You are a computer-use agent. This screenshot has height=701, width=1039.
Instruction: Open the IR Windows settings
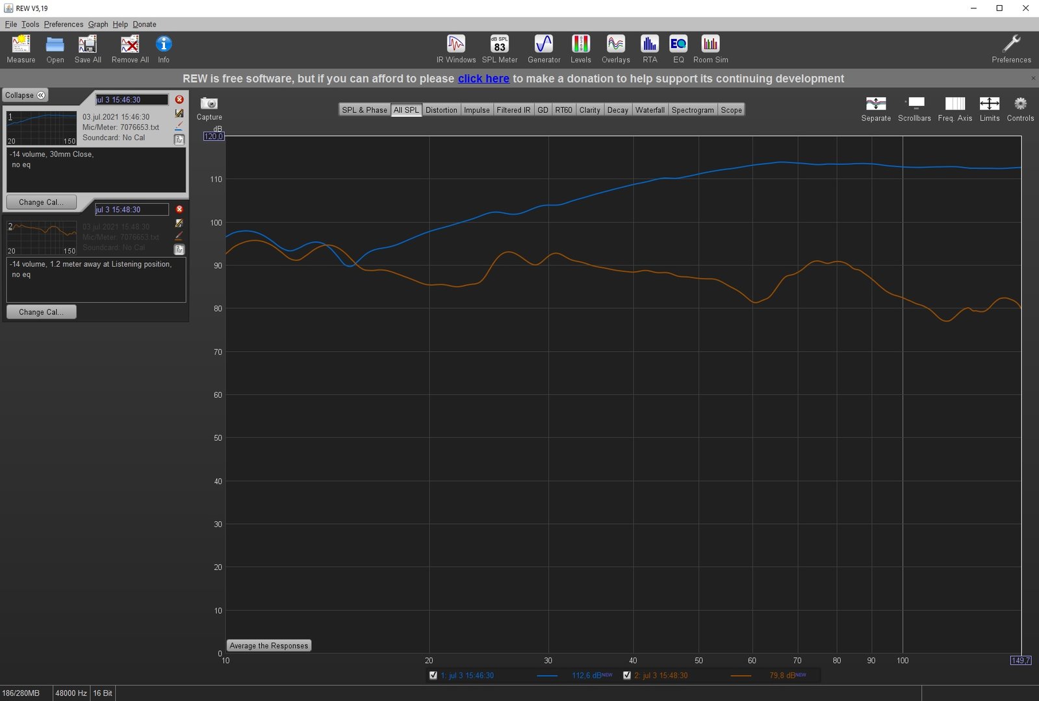[455, 44]
